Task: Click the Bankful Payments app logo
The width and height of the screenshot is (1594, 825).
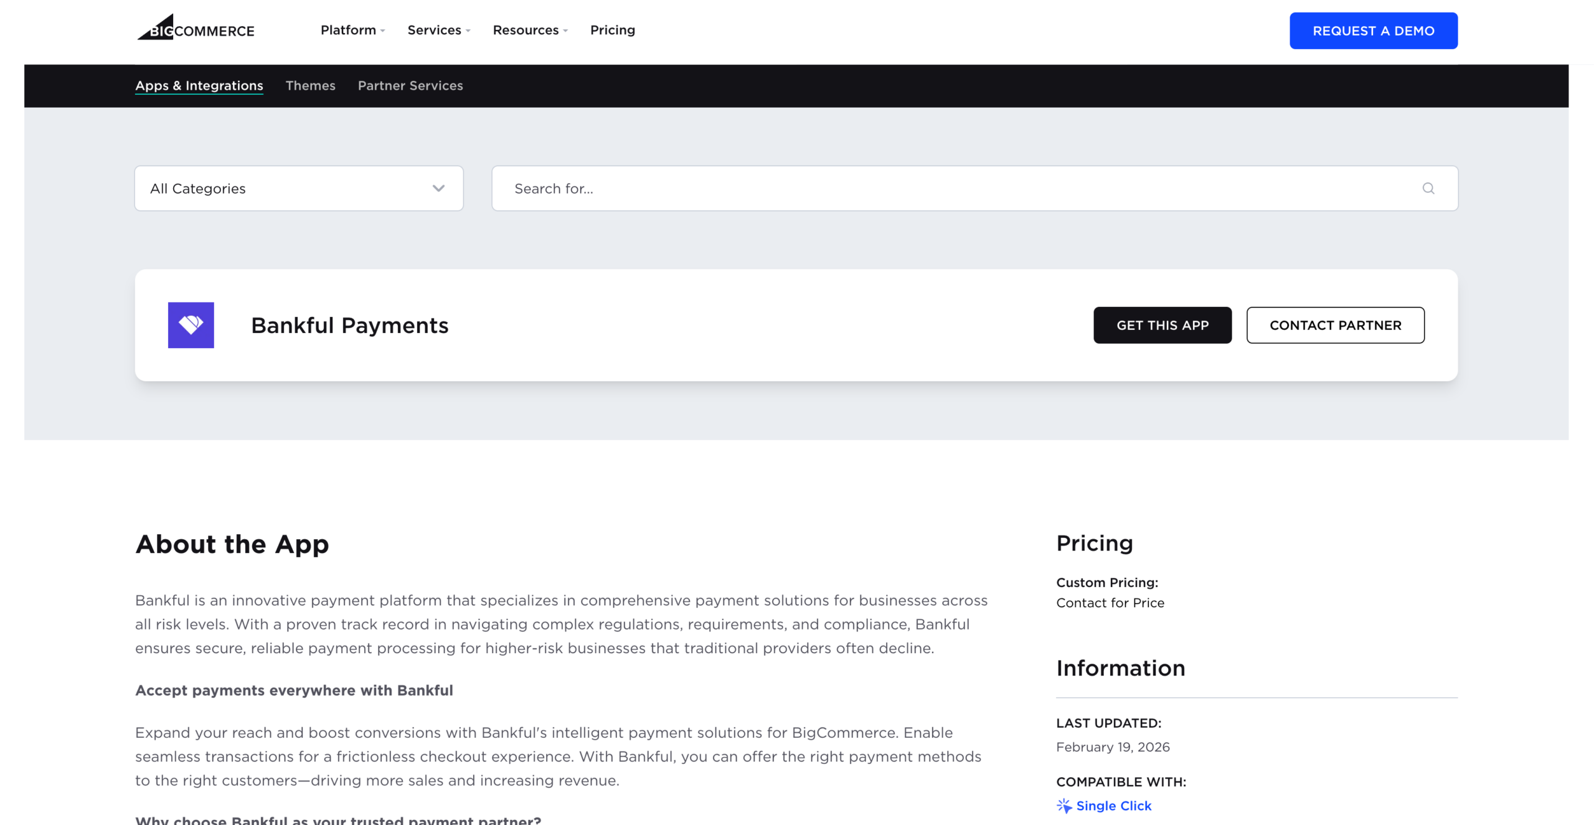Action: [x=191, y=325]
